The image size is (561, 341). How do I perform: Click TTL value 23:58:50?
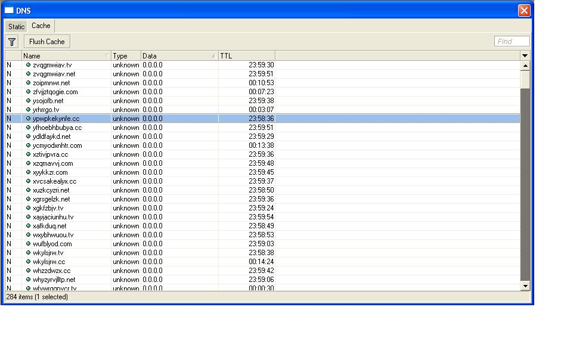coord(261,190)
